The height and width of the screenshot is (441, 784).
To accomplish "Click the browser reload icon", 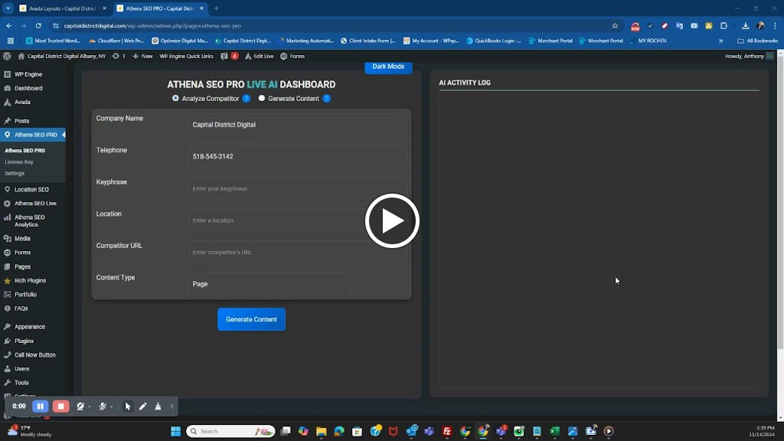I will [38, 25].
